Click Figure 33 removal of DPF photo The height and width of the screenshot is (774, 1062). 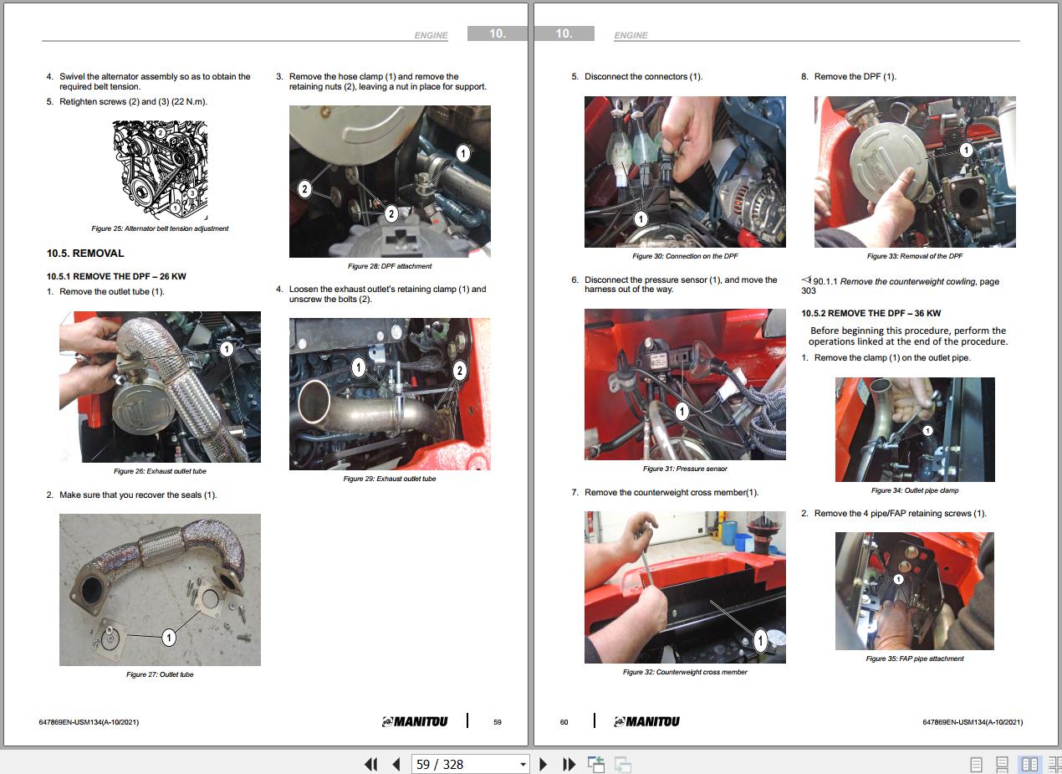point(915,172)
